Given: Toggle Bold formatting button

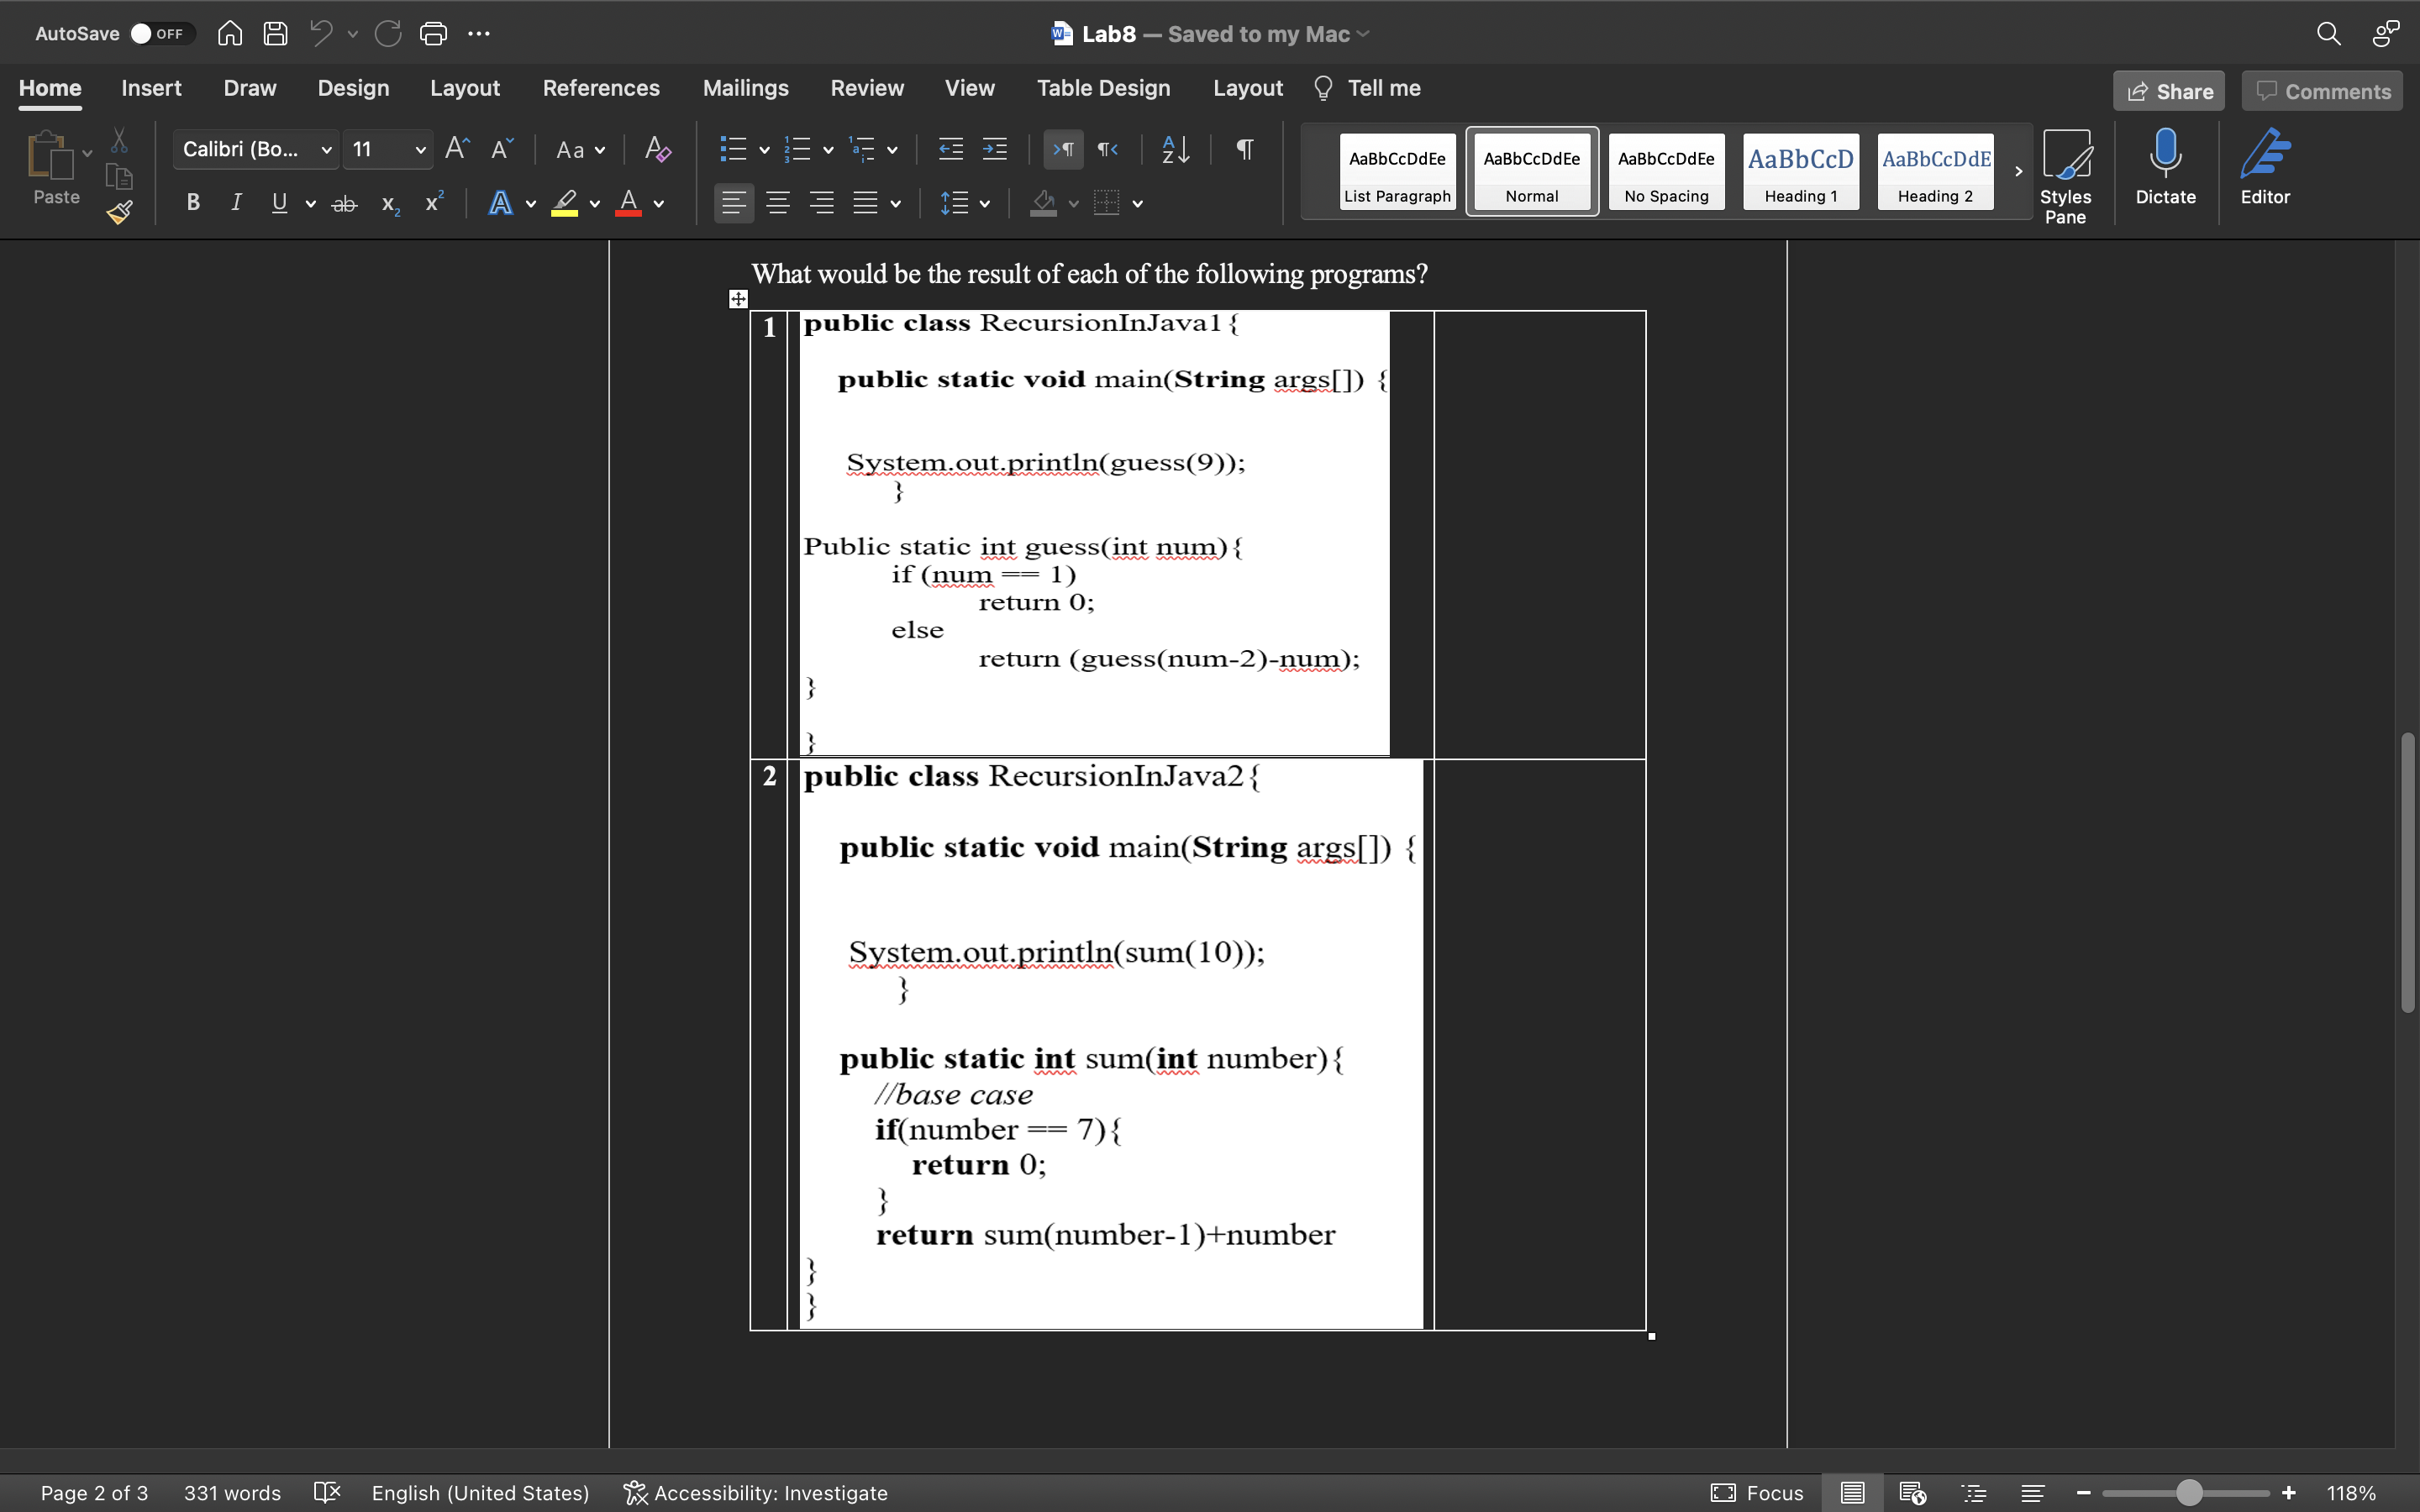Looking at the screenshot, I should (x=193, y=204).
